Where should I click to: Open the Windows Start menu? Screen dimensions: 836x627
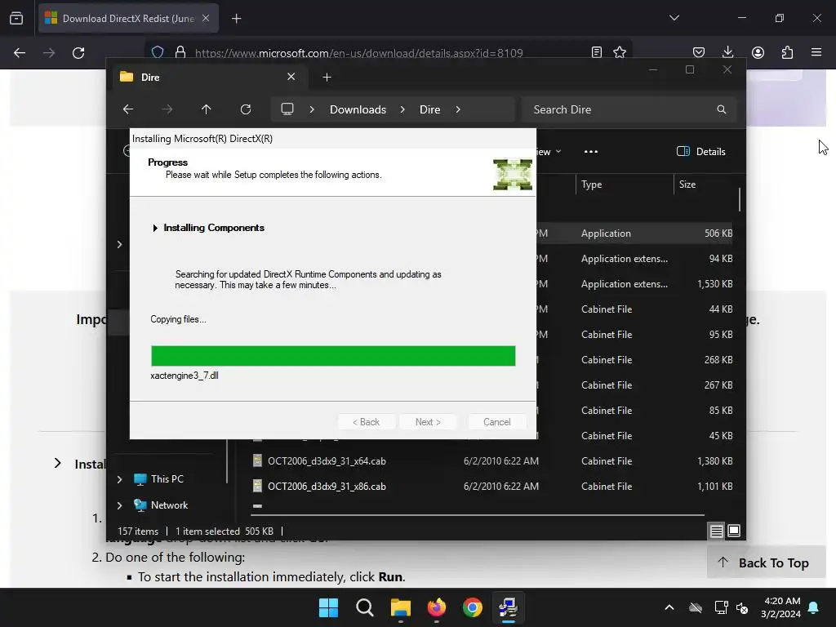328,607
